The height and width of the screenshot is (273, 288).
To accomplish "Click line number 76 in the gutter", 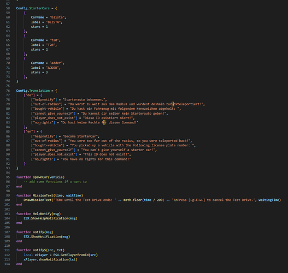I will (8, 91).
